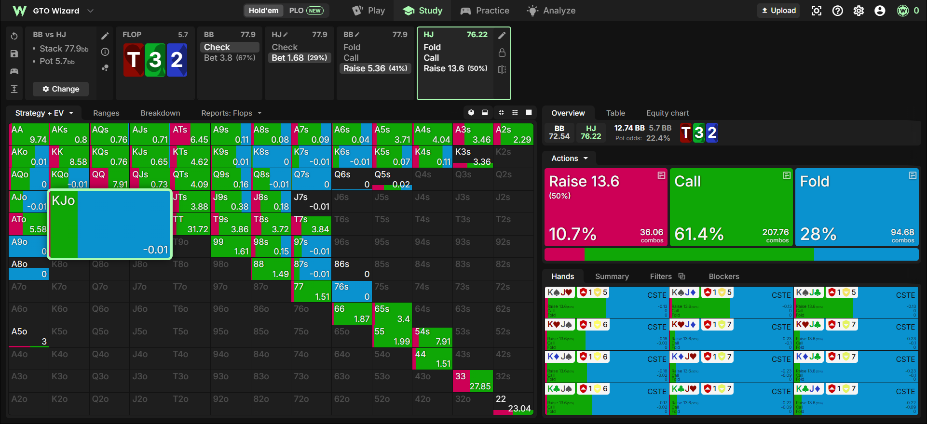Go to the Analyze section
The image size is (927, 424).
click(x=551, y=11)
